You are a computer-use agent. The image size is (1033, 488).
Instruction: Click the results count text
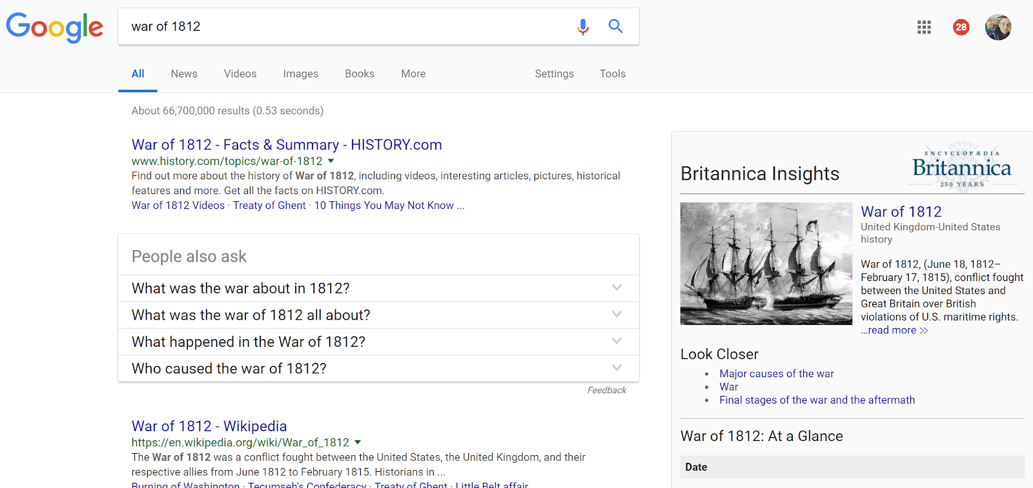click(227, 111)
